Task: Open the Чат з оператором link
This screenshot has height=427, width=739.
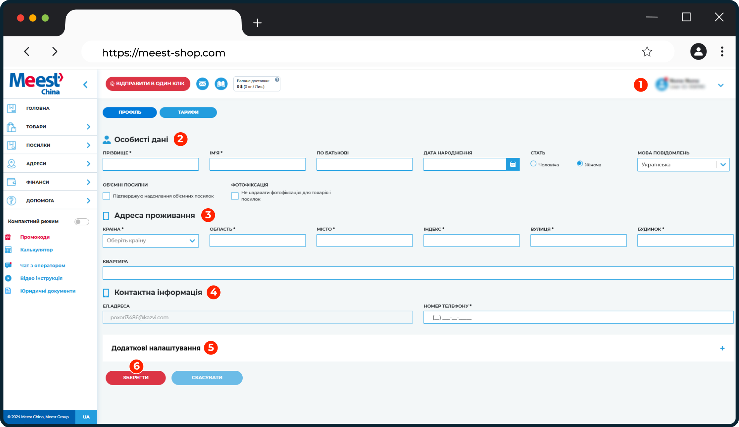Action: click(43, 266)
